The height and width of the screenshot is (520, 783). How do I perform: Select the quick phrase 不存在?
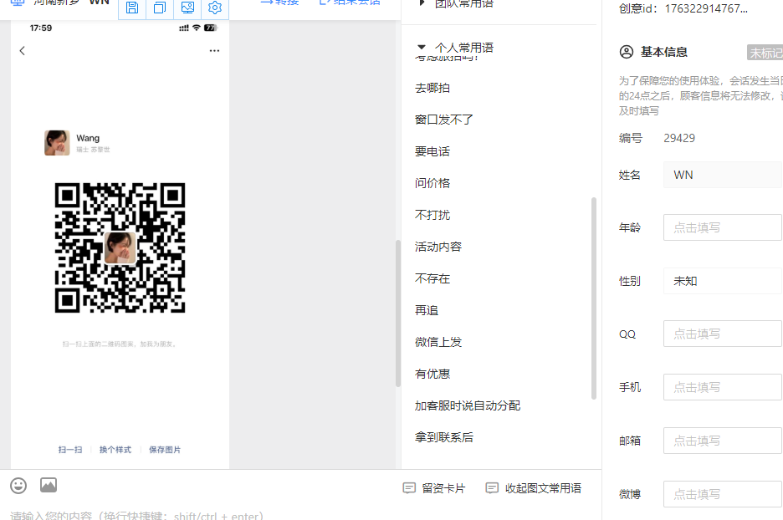coord(432,278)
